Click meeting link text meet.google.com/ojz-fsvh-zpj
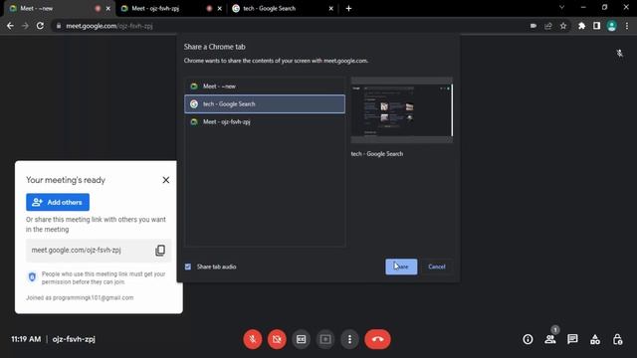This screenshot has width=637, height=358. pos(77,250)
